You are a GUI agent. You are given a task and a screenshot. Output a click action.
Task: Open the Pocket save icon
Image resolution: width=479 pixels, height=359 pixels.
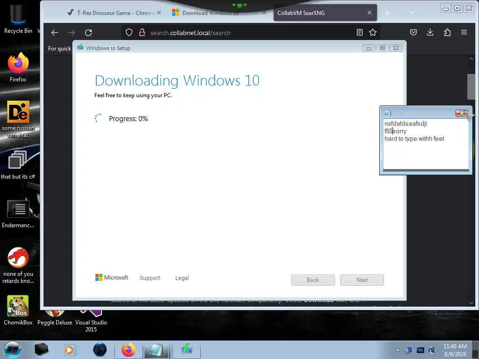[x=414, y=32]
